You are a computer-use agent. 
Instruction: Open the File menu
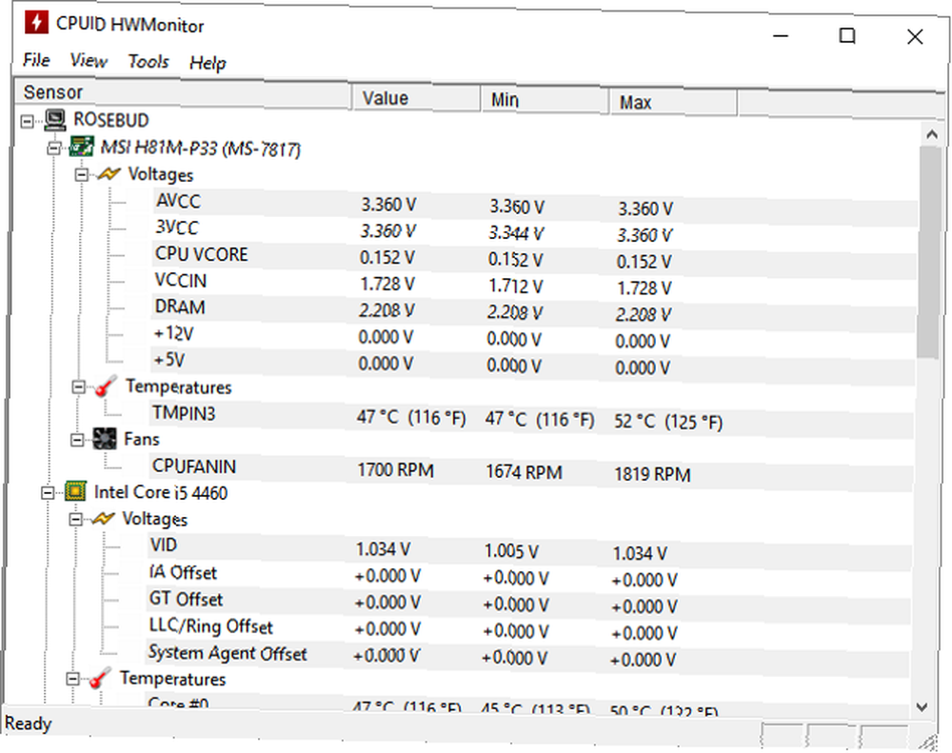pos(36,60)
